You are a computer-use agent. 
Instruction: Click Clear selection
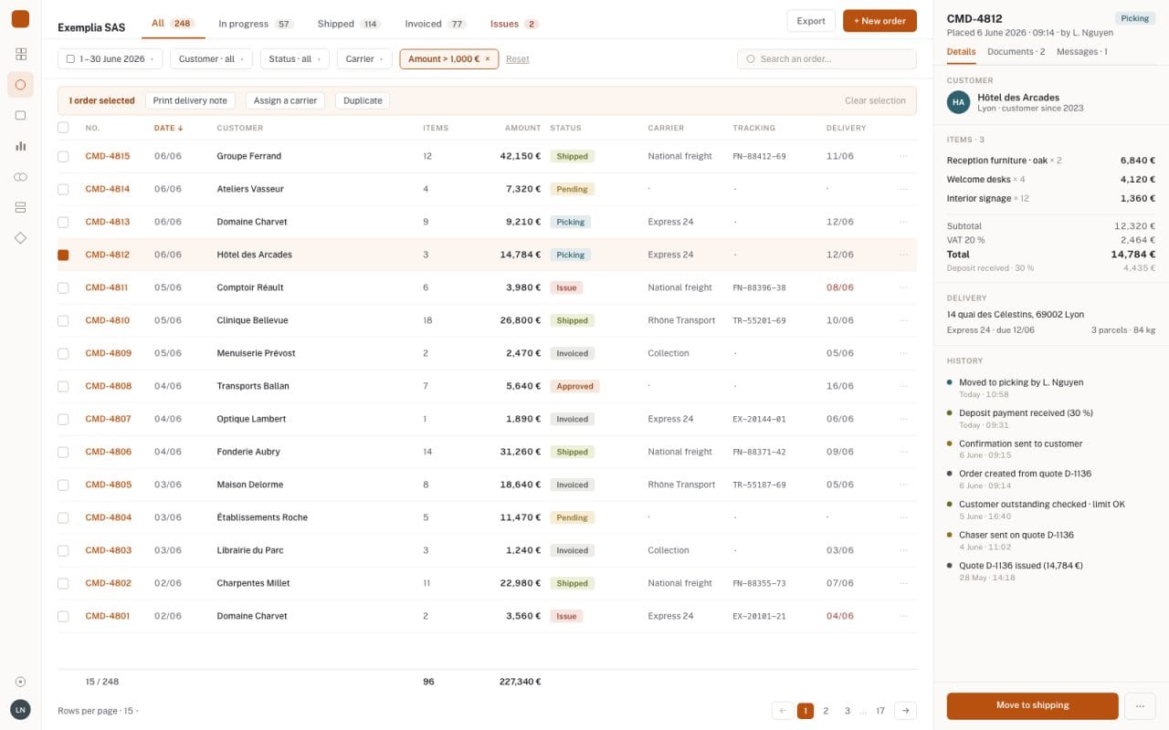pos(875,100)
